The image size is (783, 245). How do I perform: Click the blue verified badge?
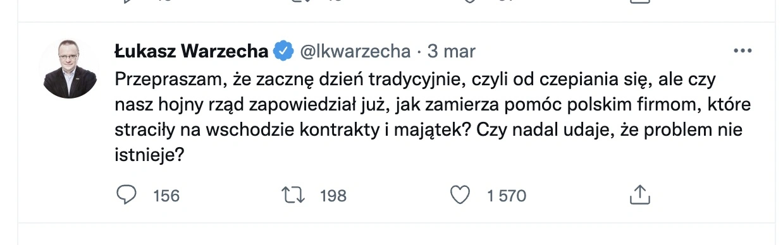click(283, 51)
